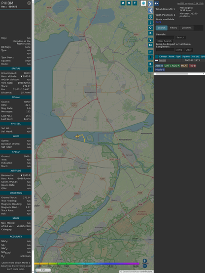Click the RSSI -22.1 value

(28, 105)
